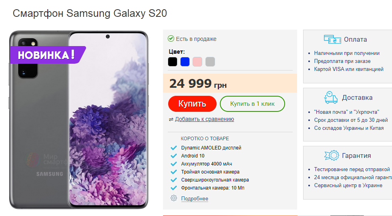This screenshot has width=392, height=216.
Task: Click the checkmark beside Dynamic AMOLED дисплей
Action: (174, 148)
